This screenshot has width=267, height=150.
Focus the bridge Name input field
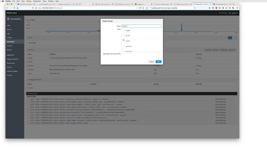(141, 26)
